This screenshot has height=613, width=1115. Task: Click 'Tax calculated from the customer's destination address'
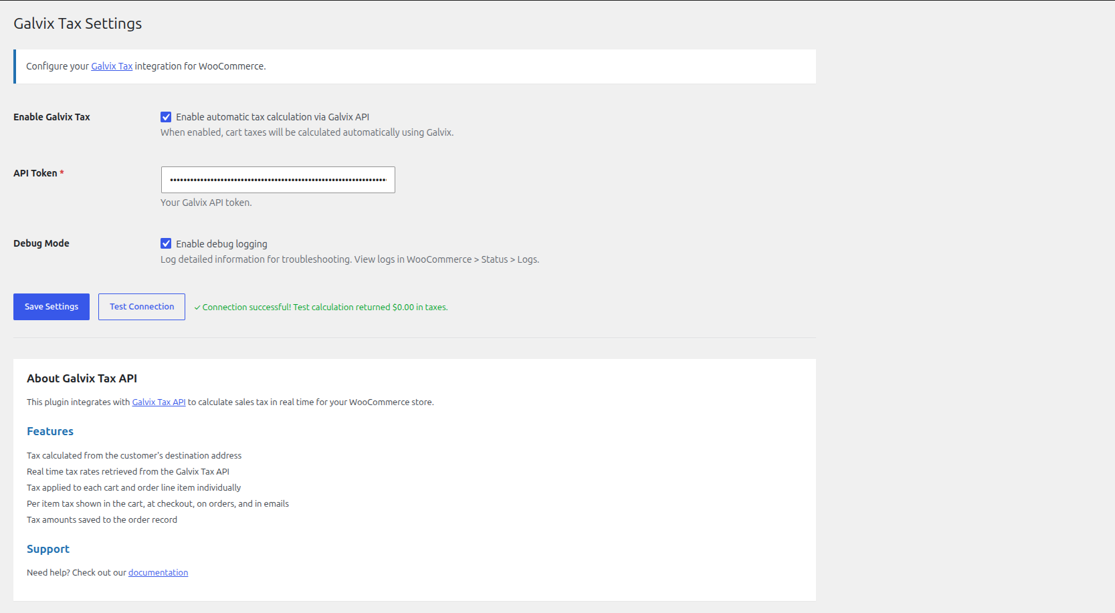tap(134, 455)
